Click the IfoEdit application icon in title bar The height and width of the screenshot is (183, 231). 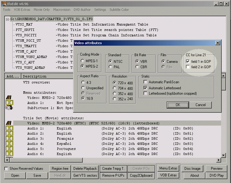tap(4, 4)
